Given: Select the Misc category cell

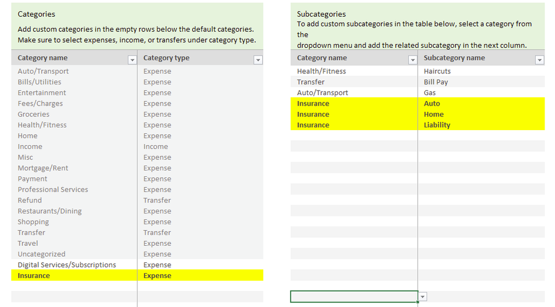Looking at the screenshot, I should 74,157.
